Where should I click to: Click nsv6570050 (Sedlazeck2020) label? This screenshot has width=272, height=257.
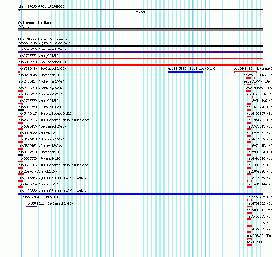pos(42,49)
